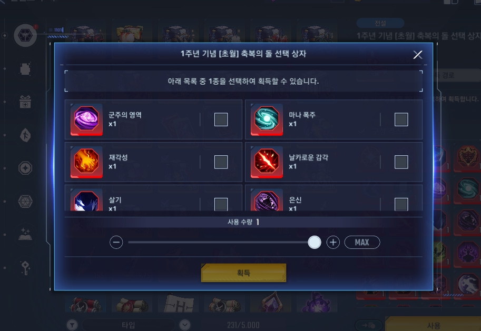Tick the 재각성 checkbox

pyautogui.click(x=221, y=162)
